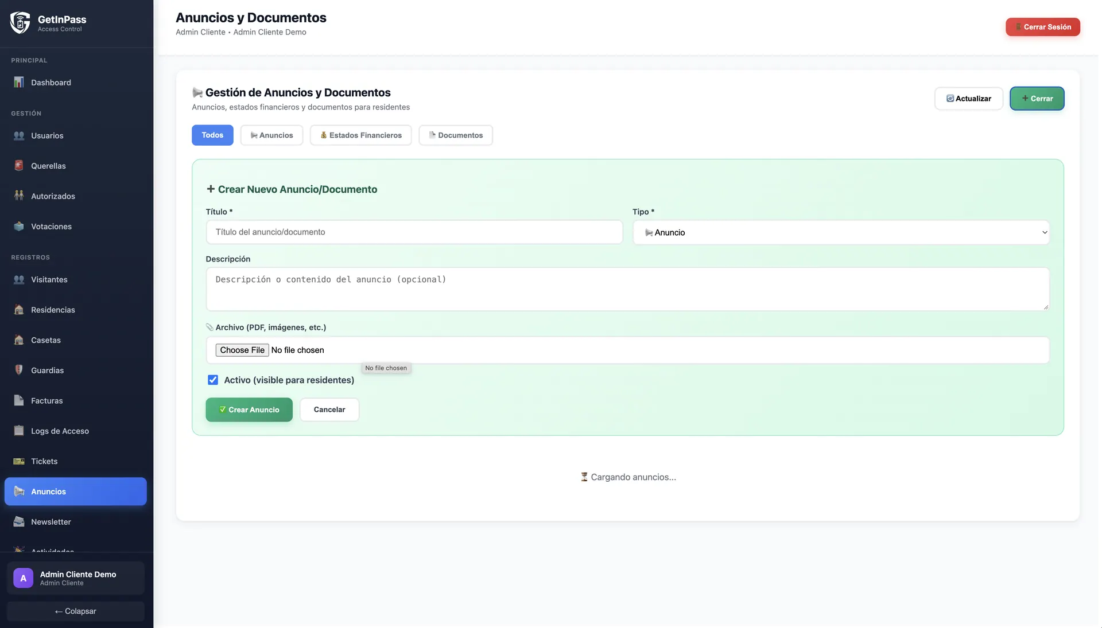Image resolution: width=1102 pixels, height=628 pixels.
Task: Collapse the sidebar with Colapsar
Action: [76, 611]
